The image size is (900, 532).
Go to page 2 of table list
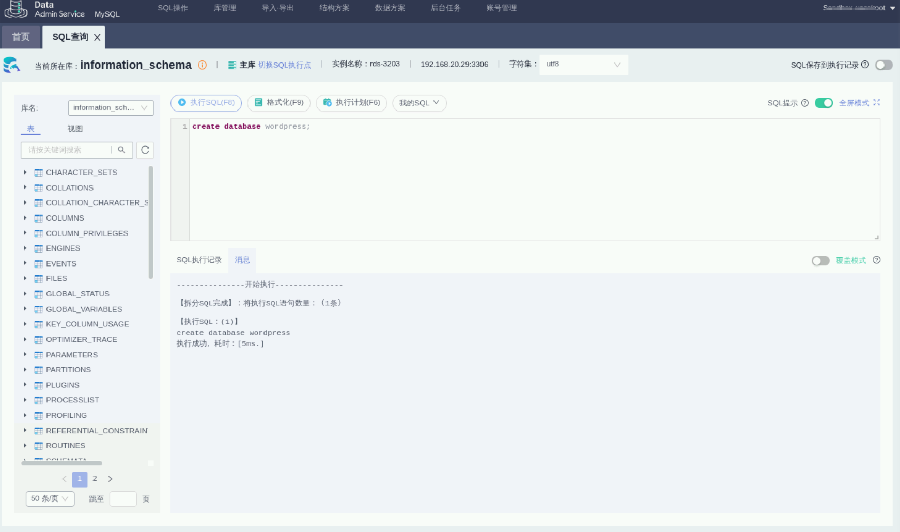(x=95, y=478)
